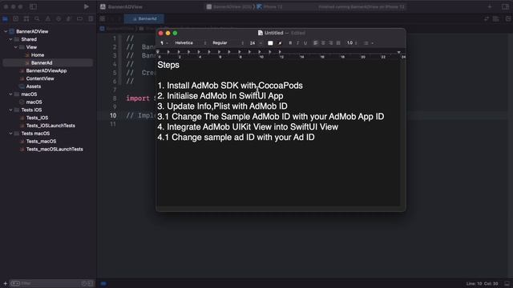The height and width of the screenshot is (288, 513).
Task: Collapse the macOS folder
Action: coord(10,94)
